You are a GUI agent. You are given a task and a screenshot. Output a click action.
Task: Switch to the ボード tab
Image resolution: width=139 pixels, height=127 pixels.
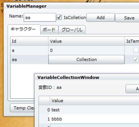point(49,30)
